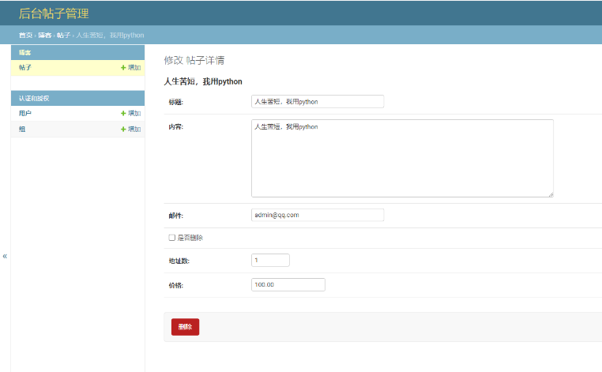Select 组 model in sidebar
The height and width of the screenshot is (372, 602).
tap(22, 129)
